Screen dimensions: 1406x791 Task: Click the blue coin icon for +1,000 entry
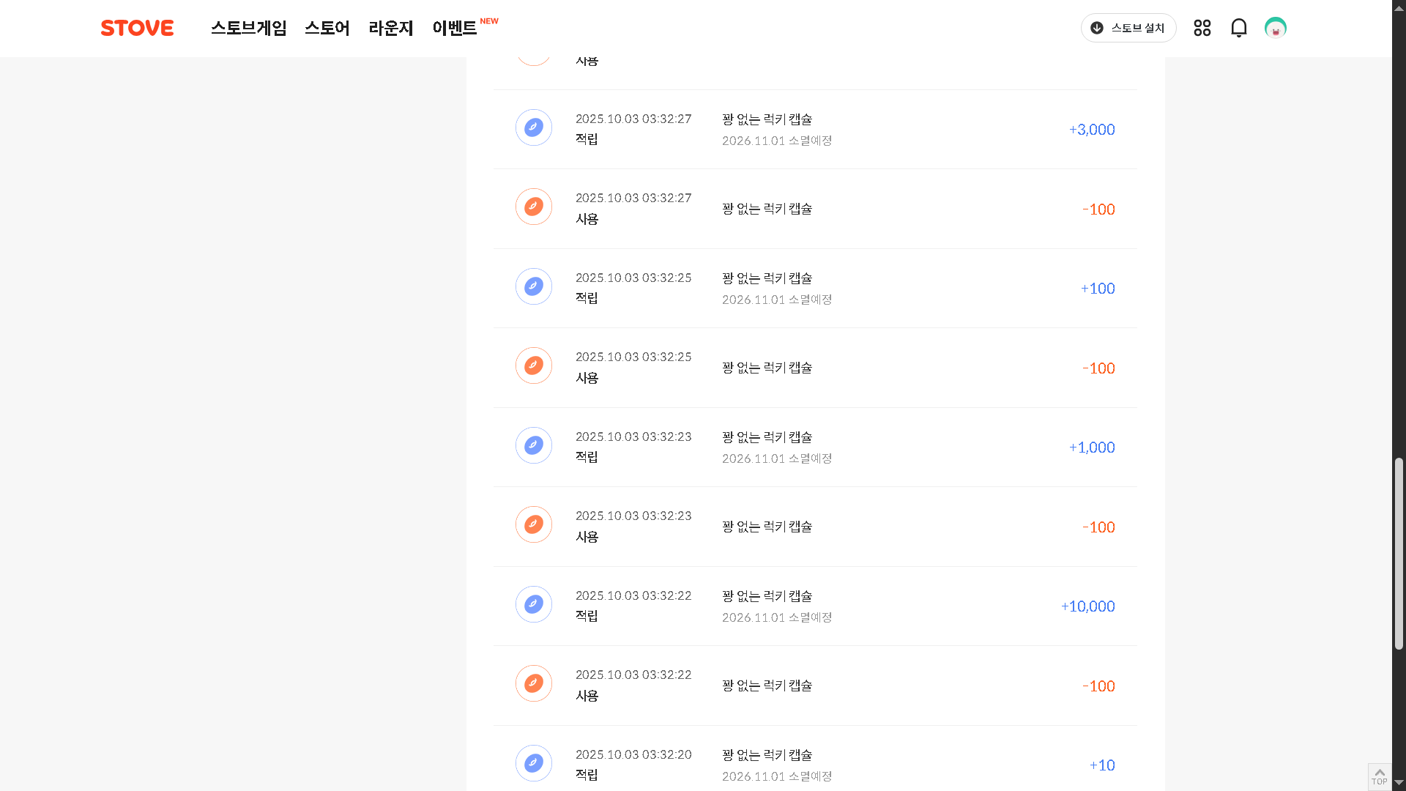(x=534, y=445)
